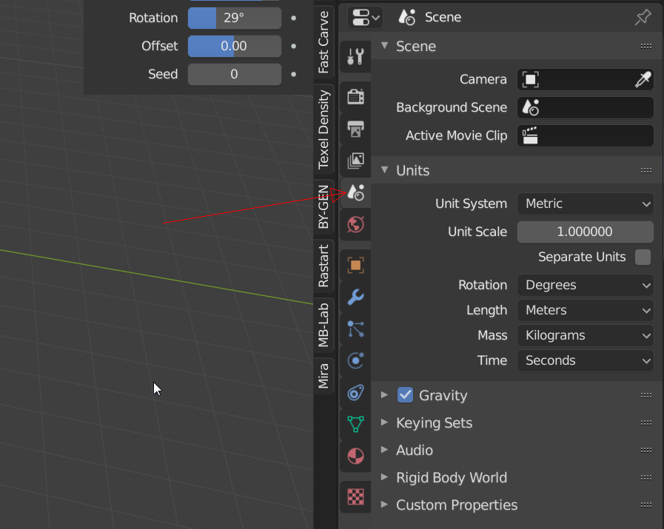Toggle animate dot next to Seed
The width and height of the screenshot is (664, 529).
coord(293,75)
